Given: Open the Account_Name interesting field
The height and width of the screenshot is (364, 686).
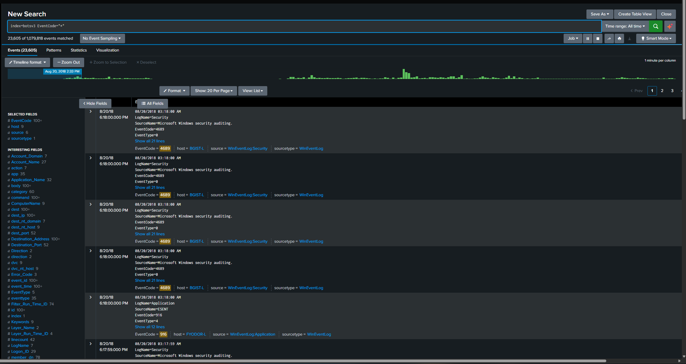Looking at the screenshot, I should point(25,162).
